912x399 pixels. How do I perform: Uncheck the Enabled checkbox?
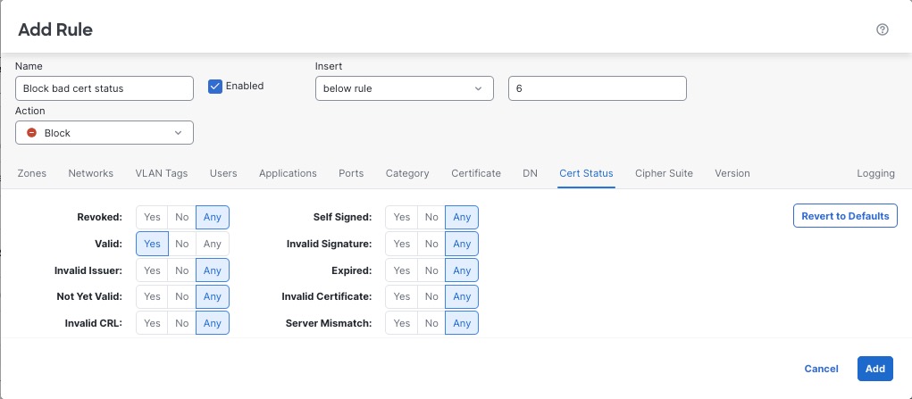215,87
